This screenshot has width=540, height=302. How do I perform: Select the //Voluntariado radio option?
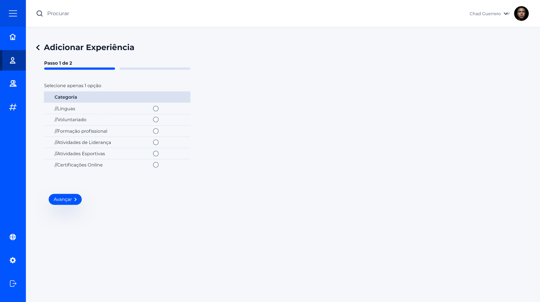tap(156, 119)
